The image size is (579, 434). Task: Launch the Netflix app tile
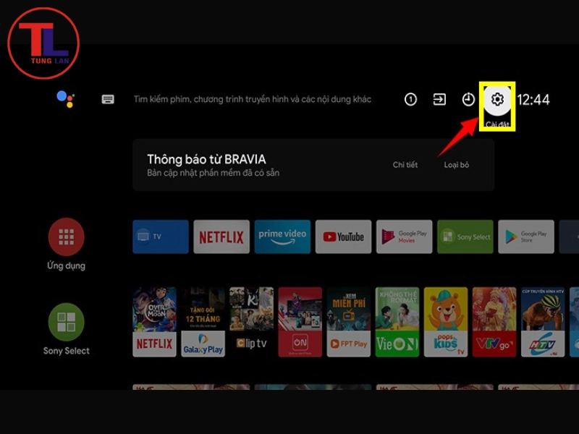221,237
